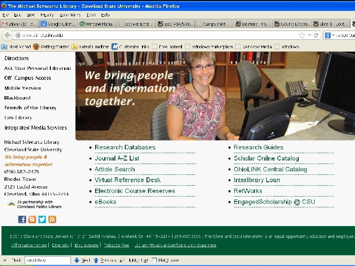Open Library Privacy & Confidentiality Statement link
The image size is (355, 266).
tap(176, 245)
